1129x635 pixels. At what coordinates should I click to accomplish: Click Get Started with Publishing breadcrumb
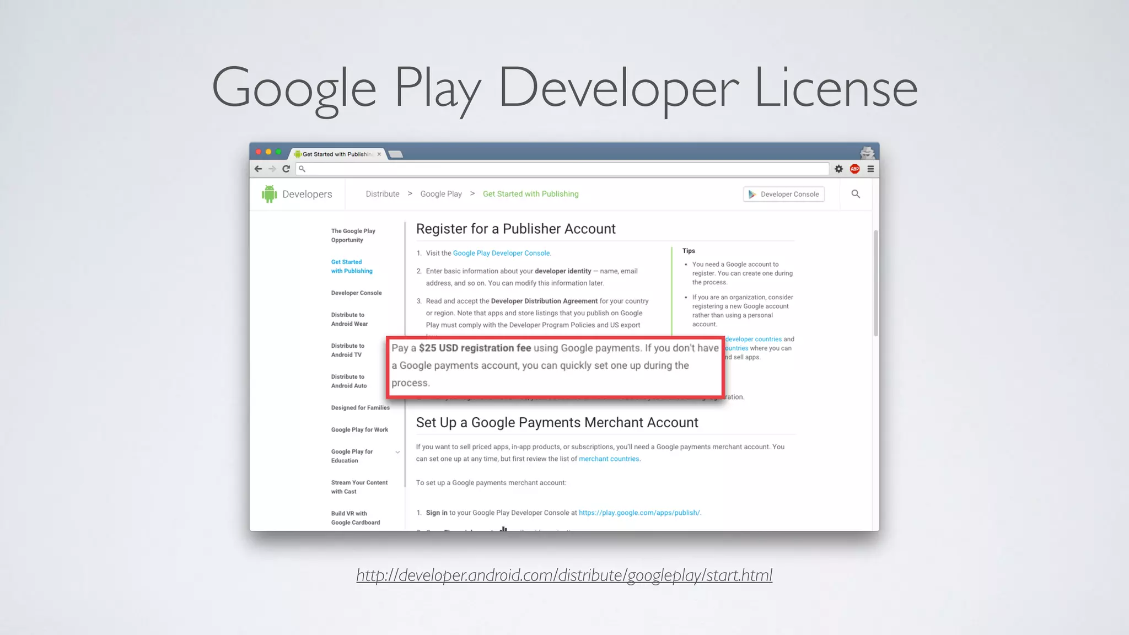pyautogui.click(x=531, y=194)
